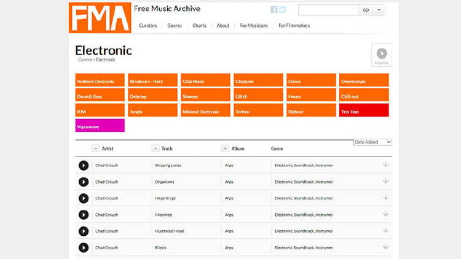
Task: Open the Organisms track title
Action: tap(164, 182)
